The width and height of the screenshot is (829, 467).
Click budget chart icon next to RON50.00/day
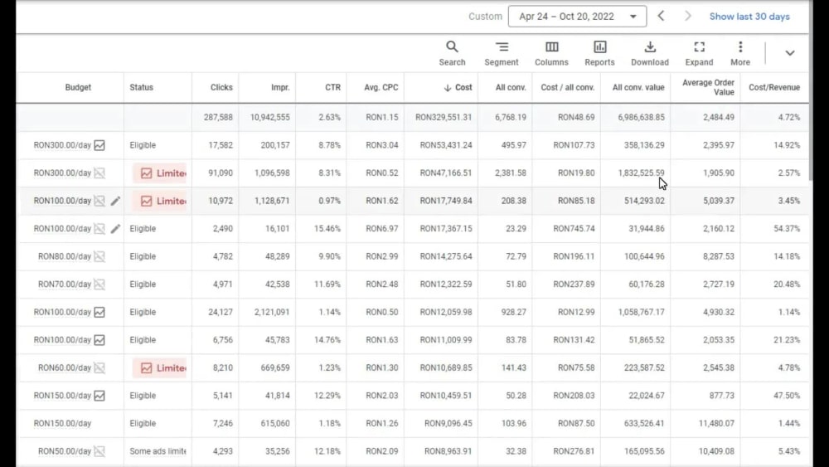click(99, 451)
